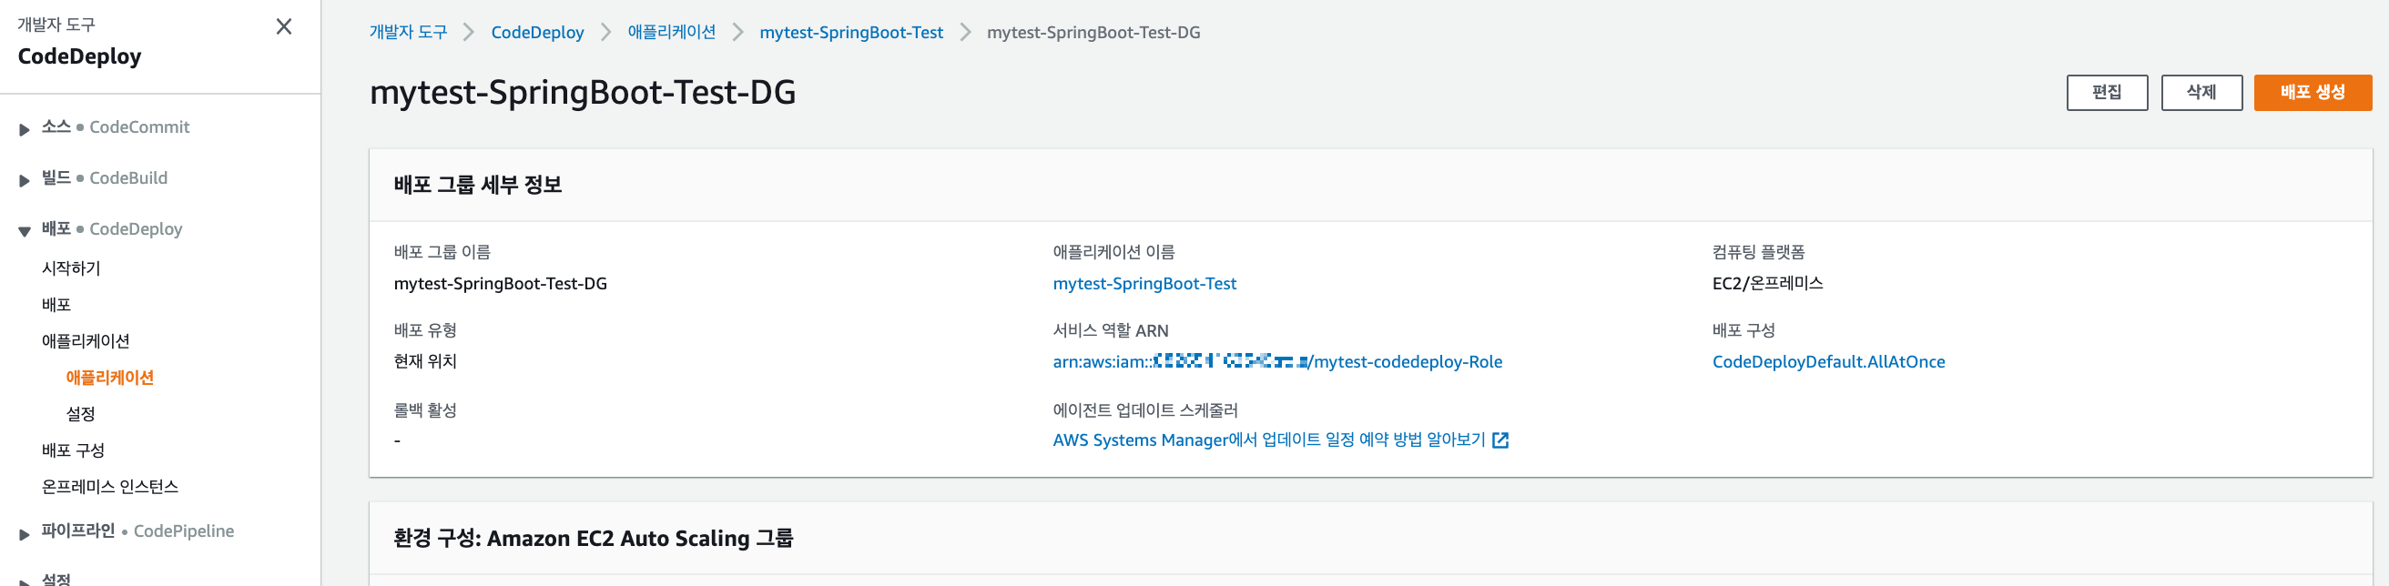Screen dimensions: 2389x586
Task: Open 온프레미스 인스턴스 in the sidebar
Action: pos(109,486)
